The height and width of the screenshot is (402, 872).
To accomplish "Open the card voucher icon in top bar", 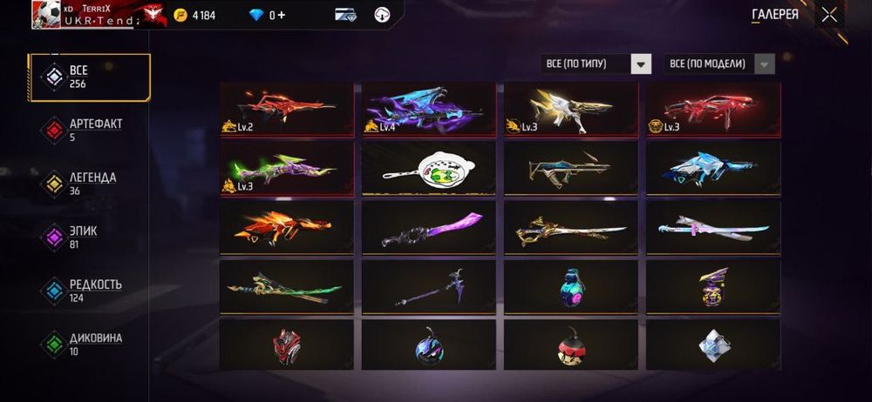I will (x=345, y=15).
